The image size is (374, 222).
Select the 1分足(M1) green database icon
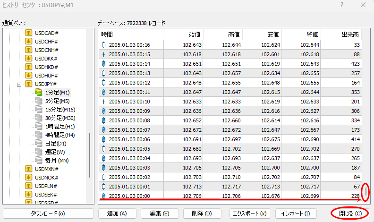point(39,93)
